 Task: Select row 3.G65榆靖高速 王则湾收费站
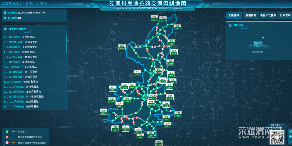click(x=21, y=47)
